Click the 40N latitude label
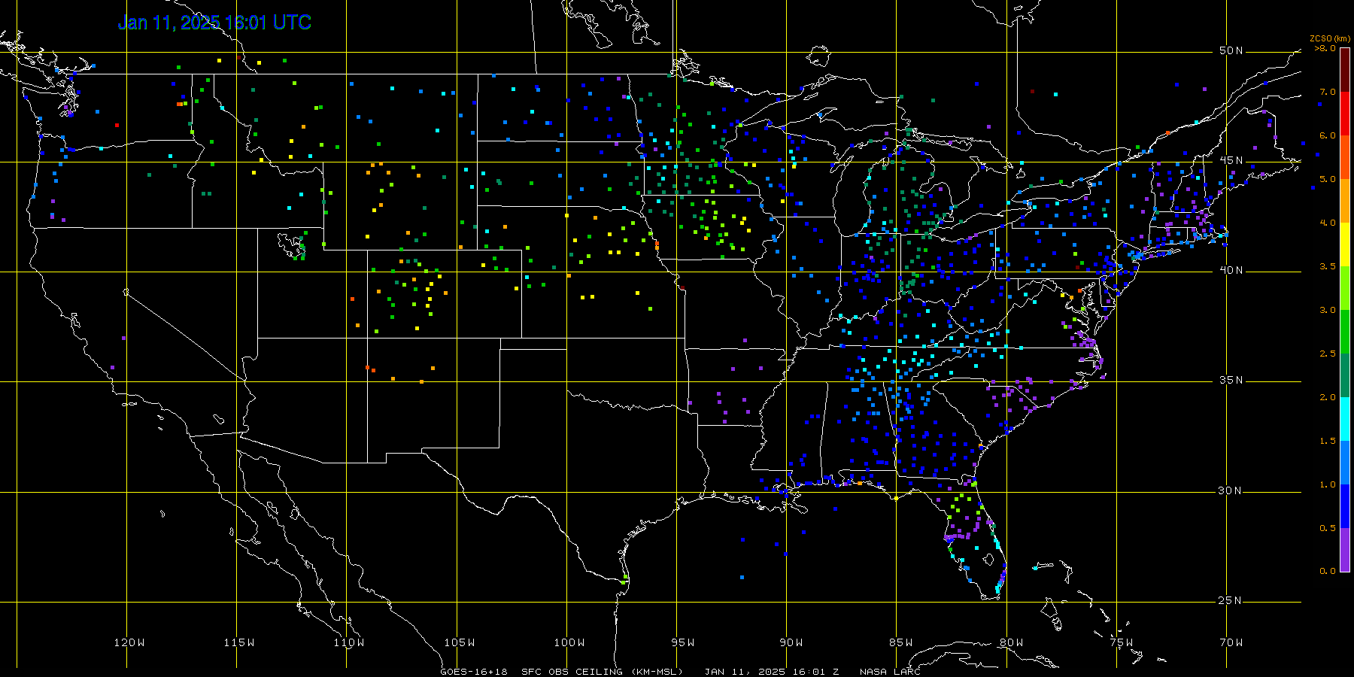 [x=1231, y=270]
